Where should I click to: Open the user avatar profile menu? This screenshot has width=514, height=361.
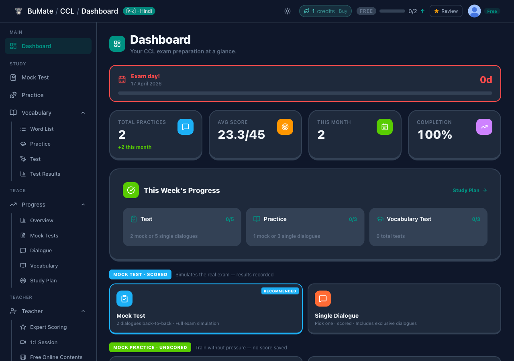click(474, 11)
